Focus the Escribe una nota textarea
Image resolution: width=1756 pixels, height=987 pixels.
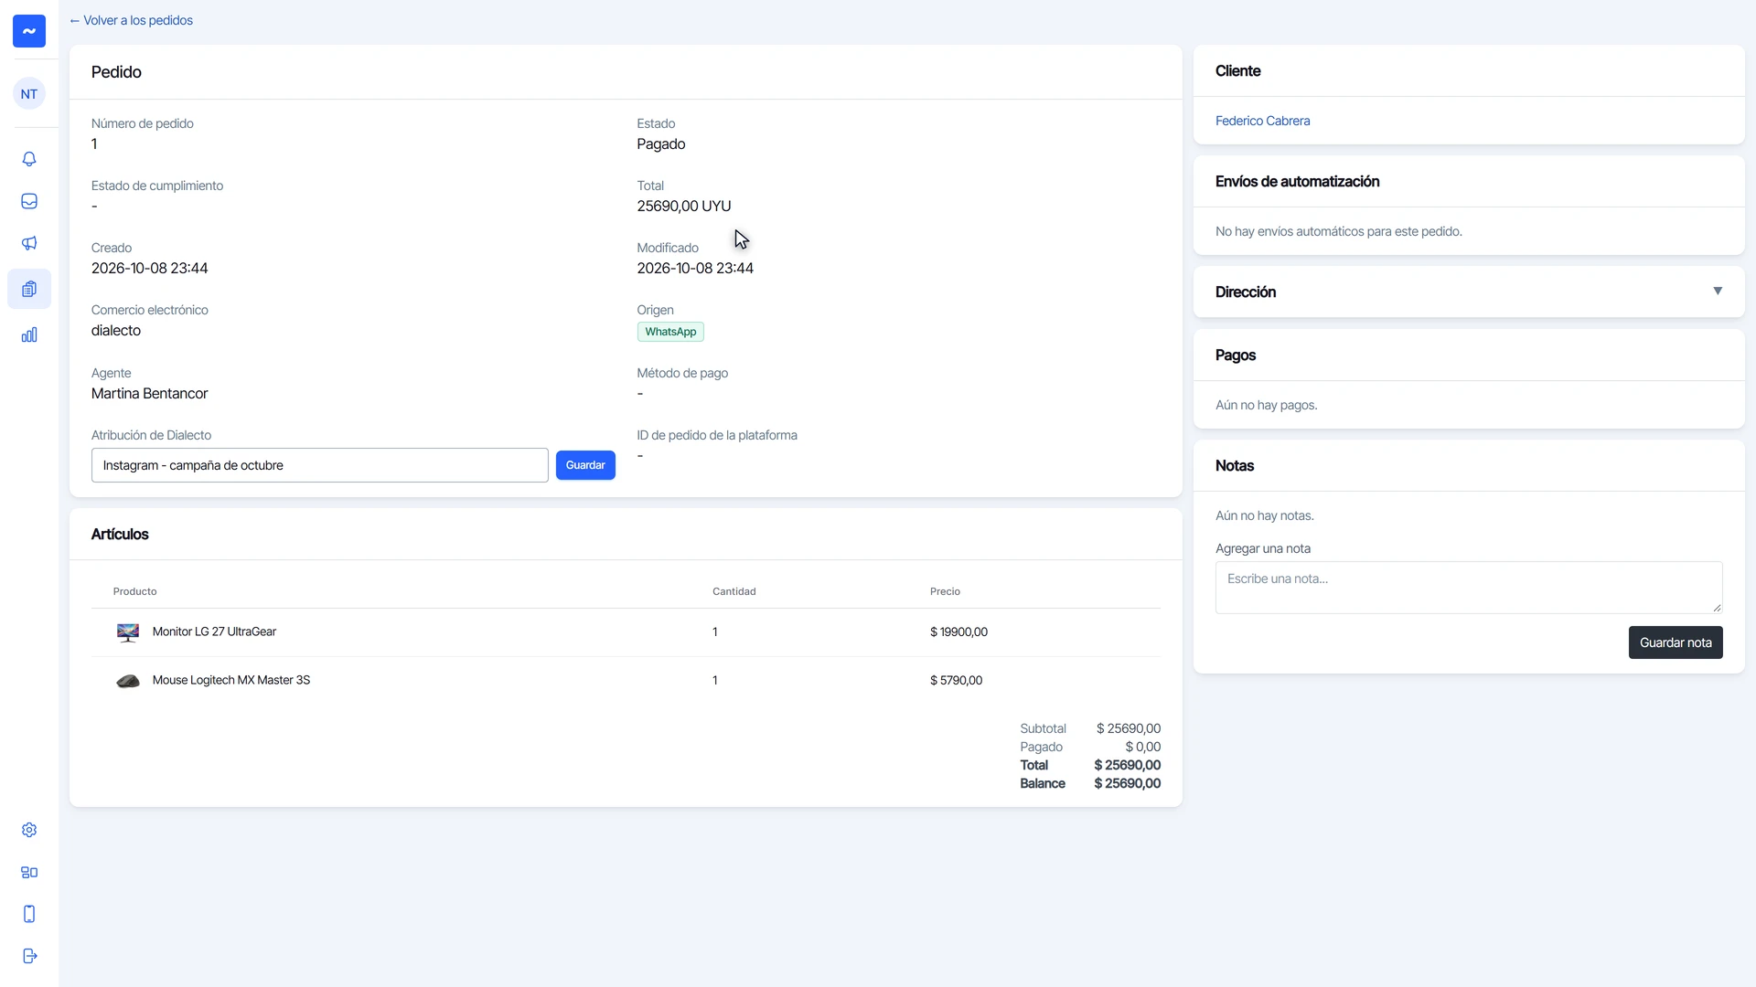pos(1469,588)
